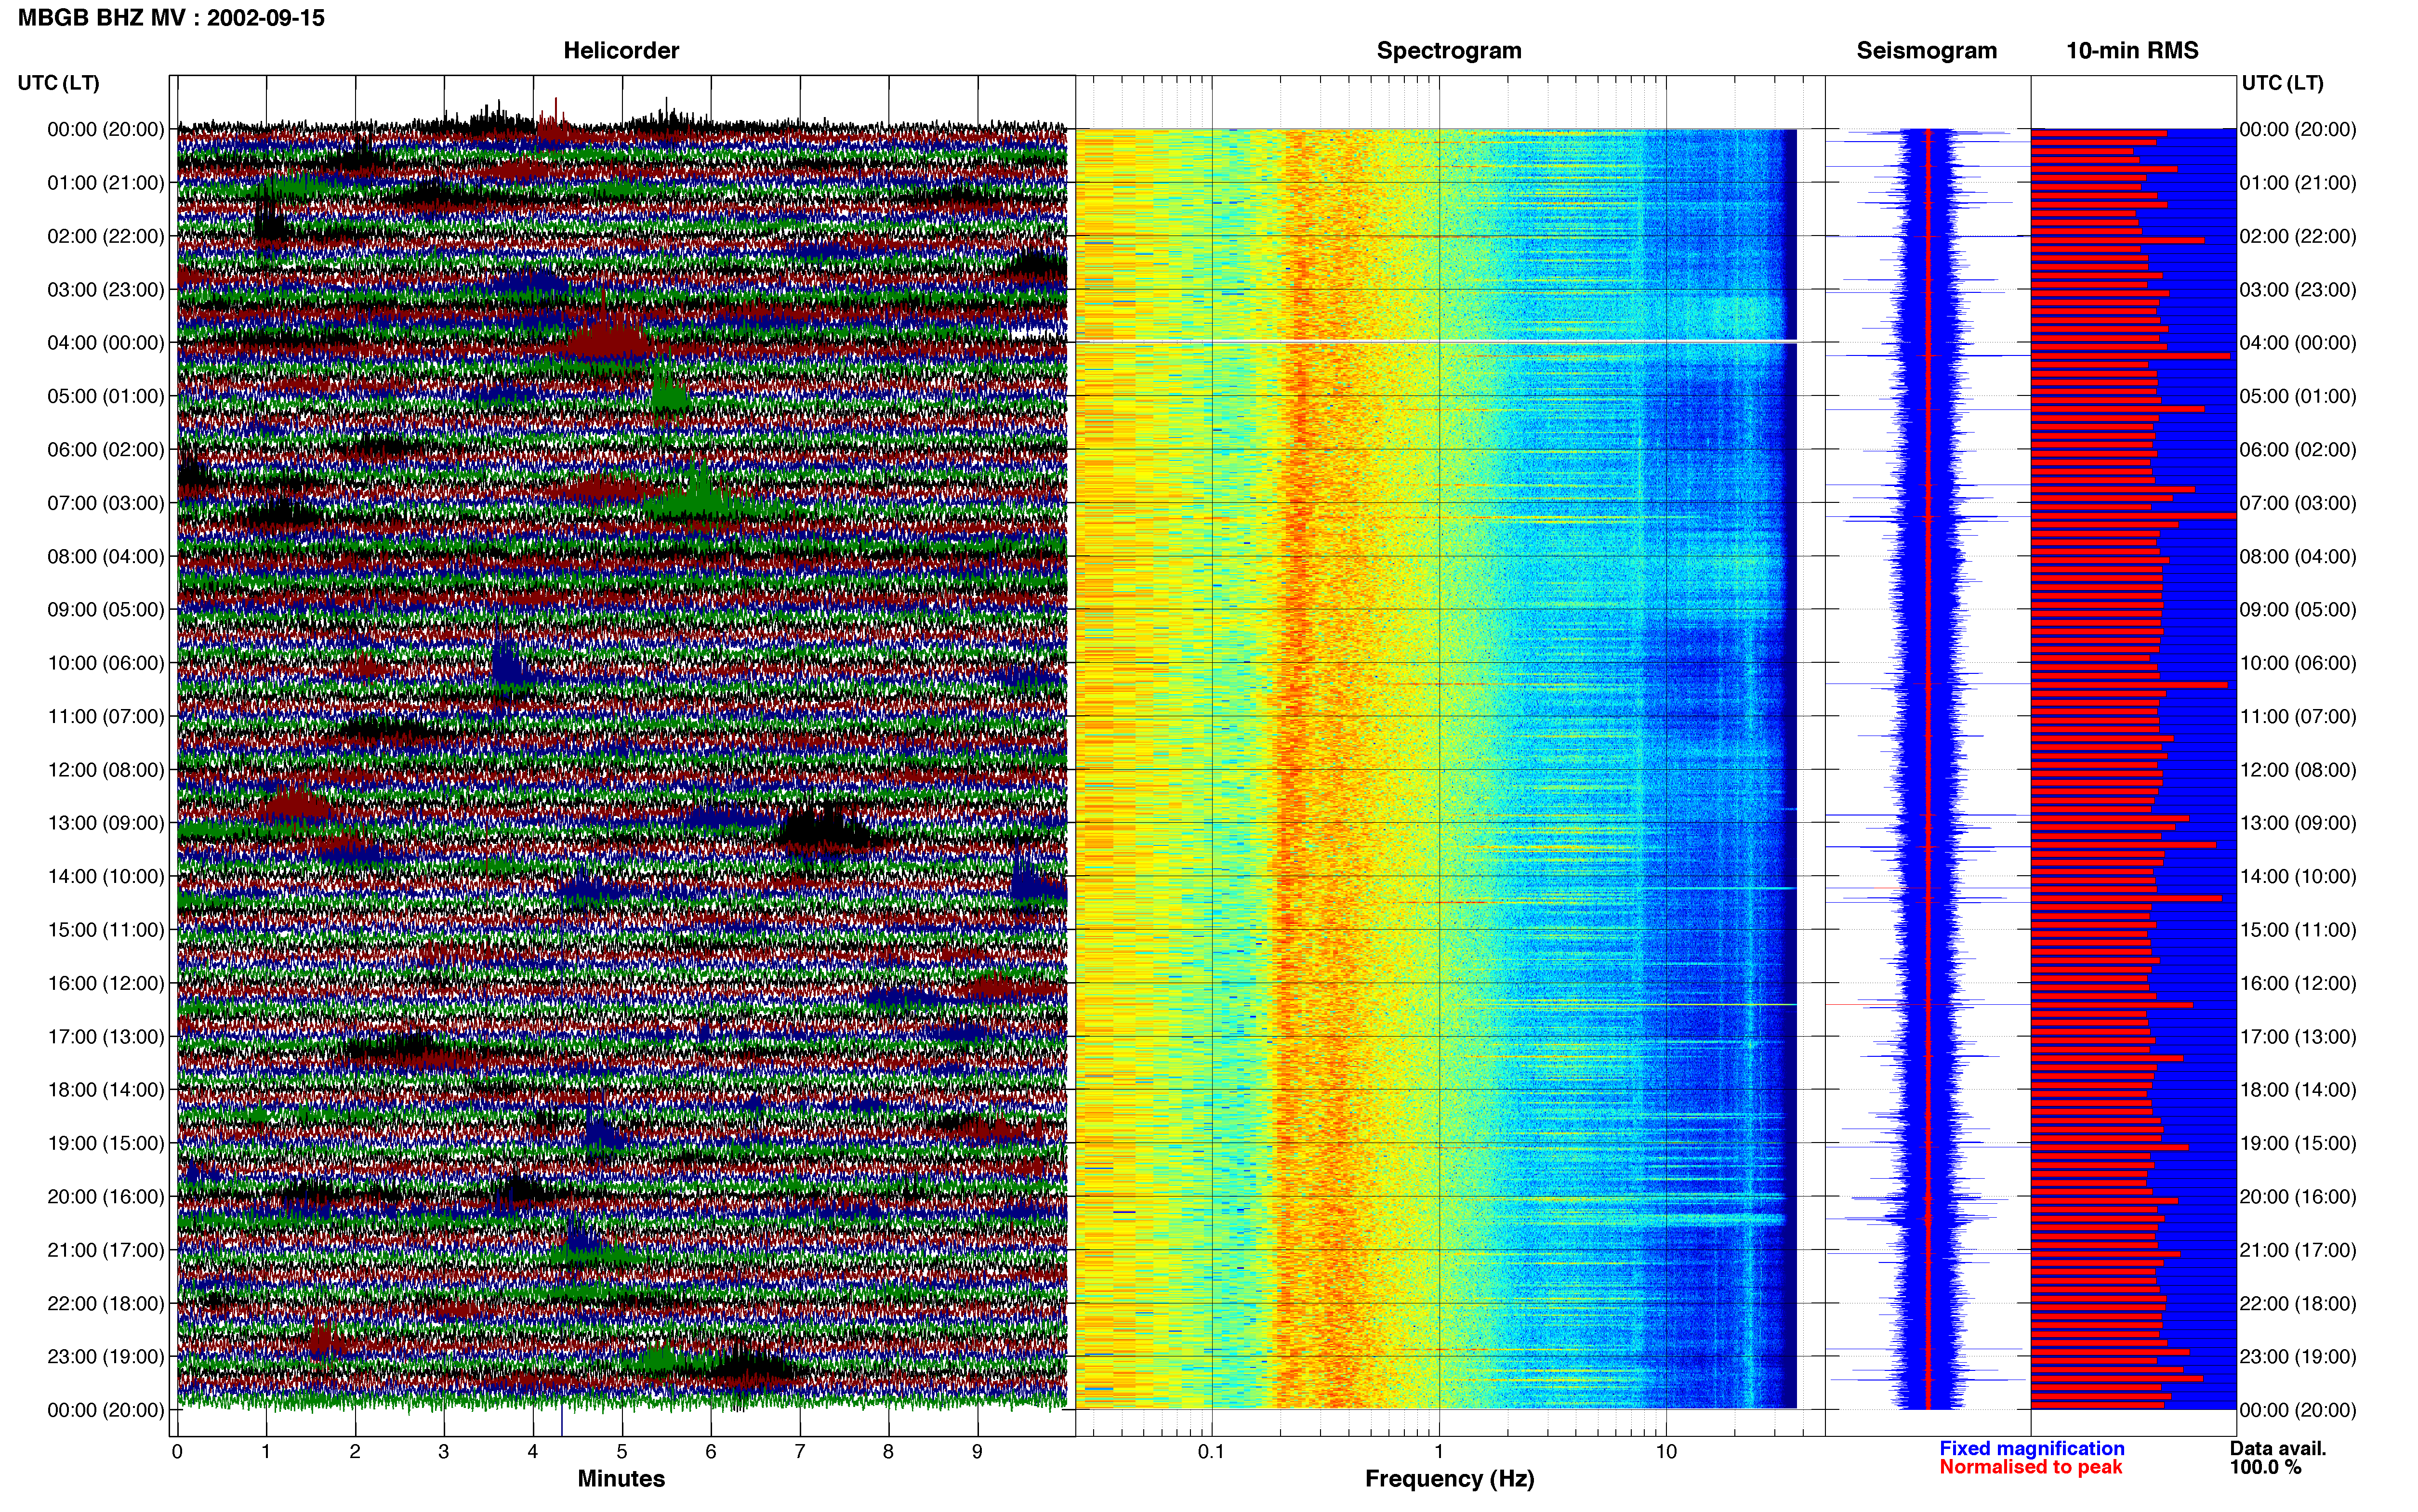This screenshot has width=2418, height=1512.
Task: Click the 100.0 % data availability value
Action: 2265,1468
